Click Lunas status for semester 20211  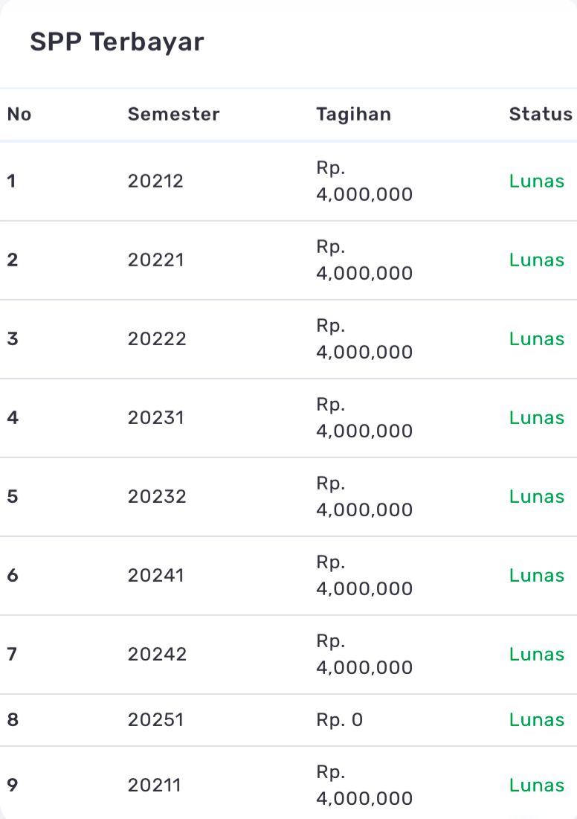[537, 786]
